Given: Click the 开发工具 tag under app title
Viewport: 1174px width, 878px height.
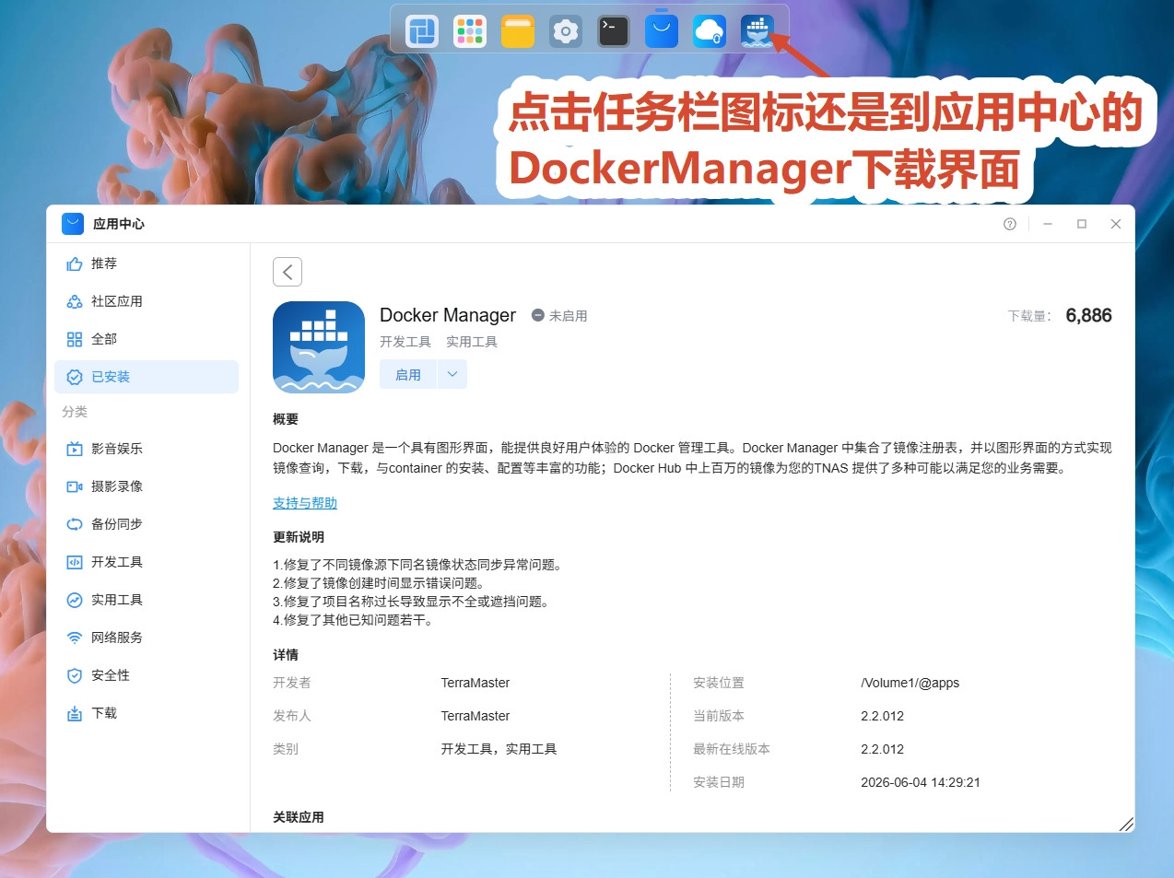Looking at the screenshot, I should click(405, 342).
